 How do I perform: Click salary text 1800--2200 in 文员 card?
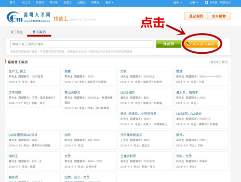95,161
